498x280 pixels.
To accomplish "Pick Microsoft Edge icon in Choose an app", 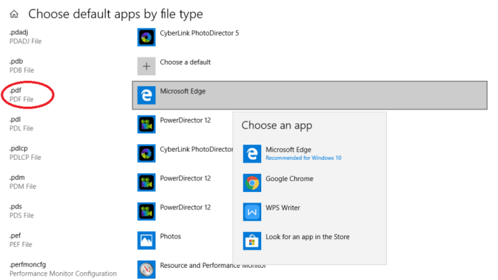I will click(252, 154).
